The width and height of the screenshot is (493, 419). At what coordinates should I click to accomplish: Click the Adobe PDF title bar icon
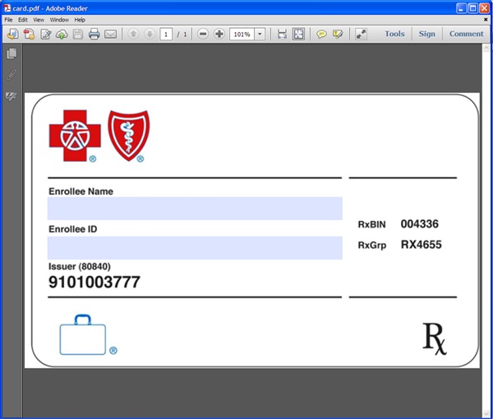[7, 8]
